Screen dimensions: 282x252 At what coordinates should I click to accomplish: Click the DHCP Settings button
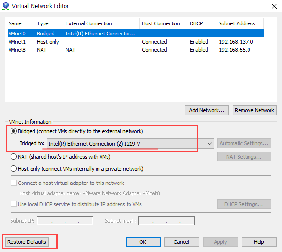(244, 204)
